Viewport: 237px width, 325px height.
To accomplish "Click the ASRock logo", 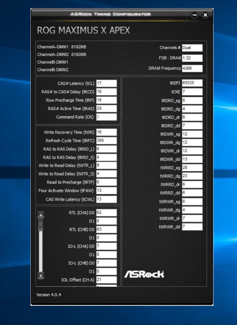I will [x=144, y=274].
